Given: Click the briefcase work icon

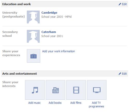Looking at the screenshot, I should [x=34, y=56].
